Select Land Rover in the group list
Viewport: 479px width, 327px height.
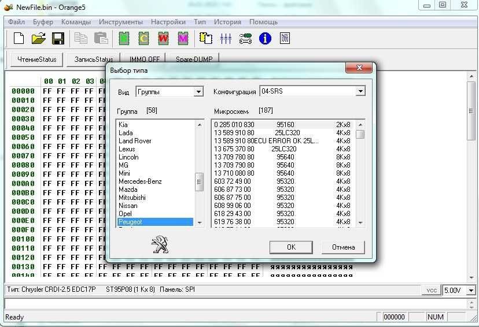click(155, 140)
